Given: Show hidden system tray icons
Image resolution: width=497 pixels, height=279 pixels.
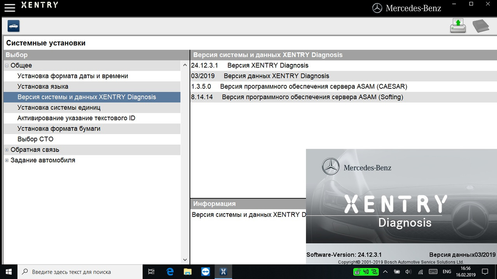Looking at the screenshot, I should 385,272.
